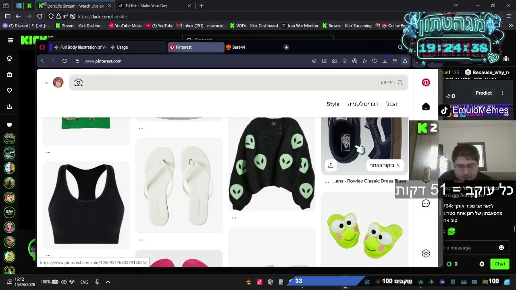Click the Pinterest home feed icon in sidebar
Screen dimensions: 516x290
coord(426,107)
